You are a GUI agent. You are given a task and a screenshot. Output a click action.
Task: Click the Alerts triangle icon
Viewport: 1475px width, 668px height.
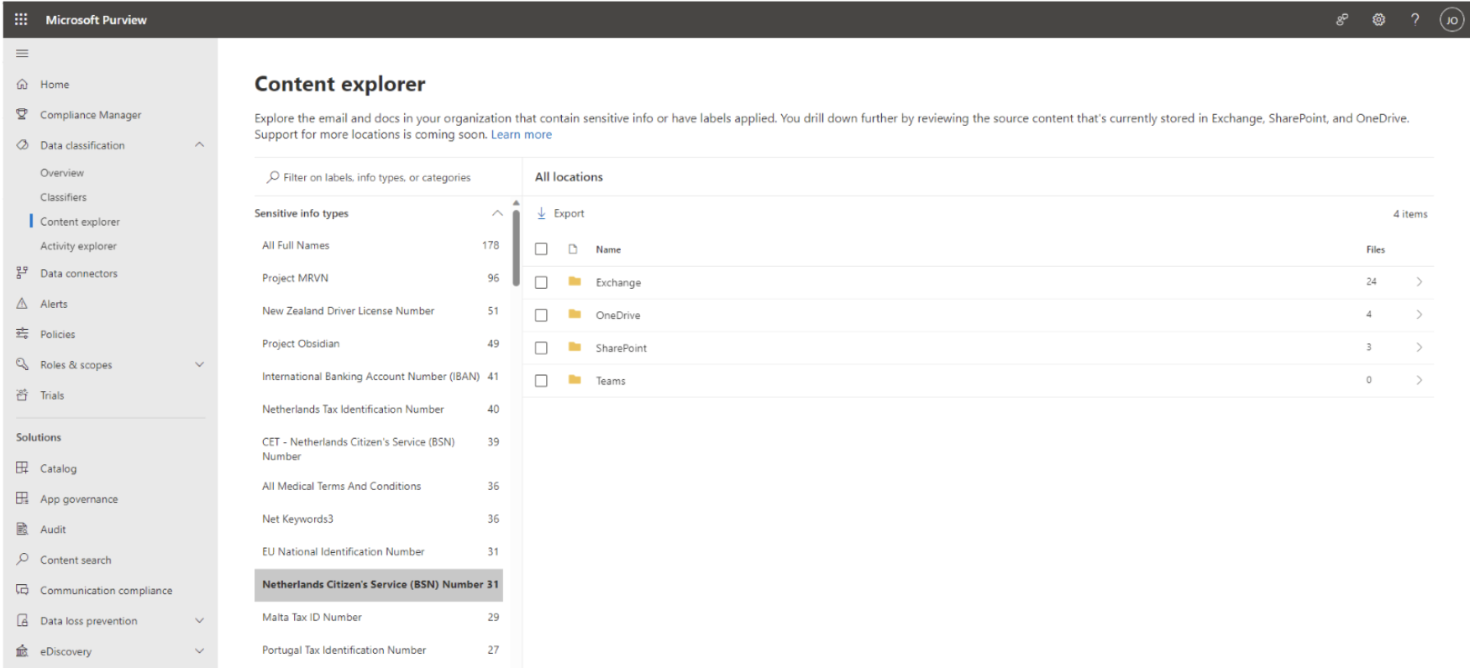pyautogui.click(x=23, y=303)
